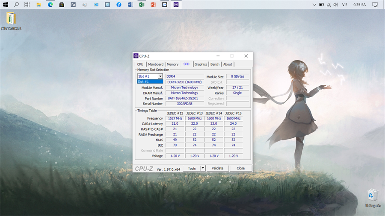Screen dimensions: 385x216
Task: Open the gray wave-logo app in taskbar
Action: pyautogui.click(x=73, y=5)
